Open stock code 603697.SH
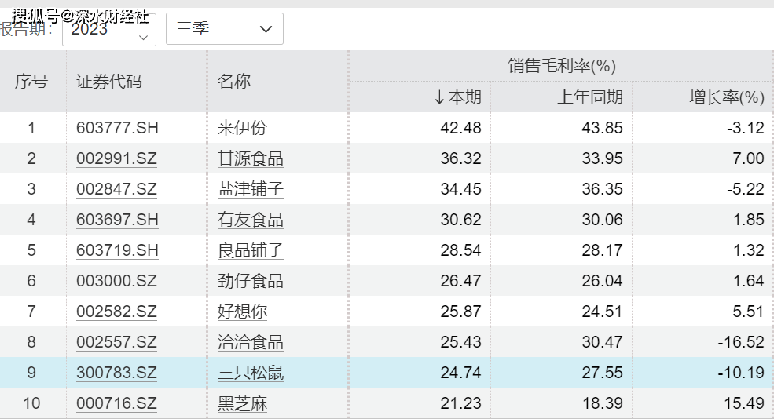Screen dimensions: 774x419 [117, 220]
